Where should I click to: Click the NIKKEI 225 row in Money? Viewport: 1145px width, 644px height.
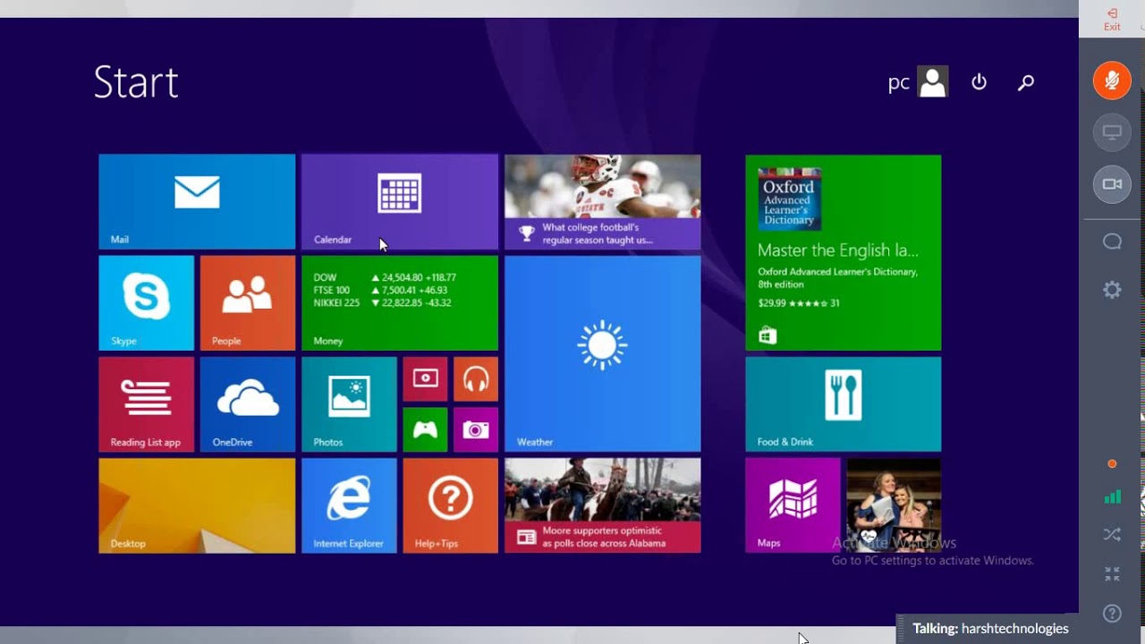click(x=382, y=302)
